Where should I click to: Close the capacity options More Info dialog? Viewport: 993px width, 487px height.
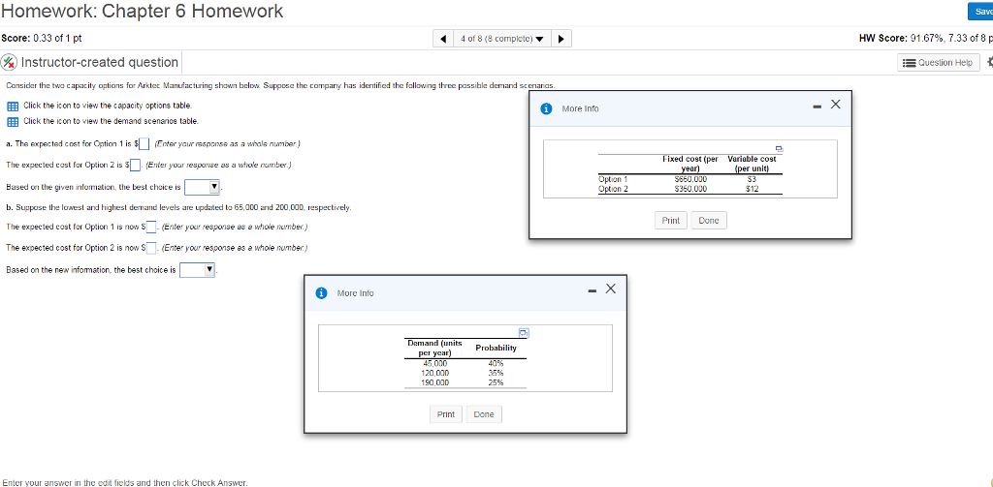point(836,105)
